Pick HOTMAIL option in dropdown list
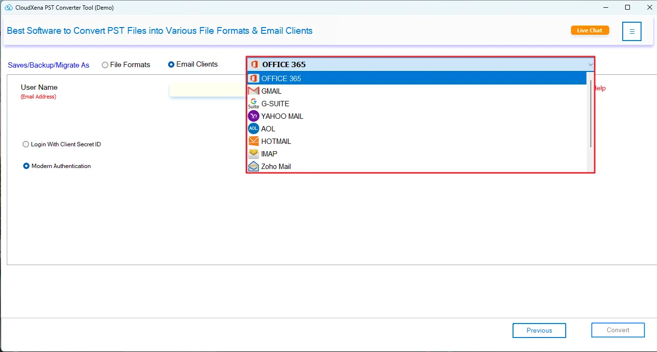Viewport: 657px width, 352px height. click(276, 141)
